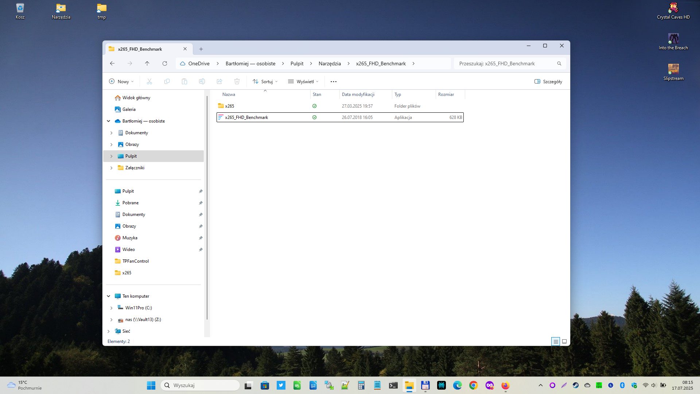Click the Cut scissors icon
Image resolution: width=700 pixels, height=394 pixels.
tap(149, 82)
